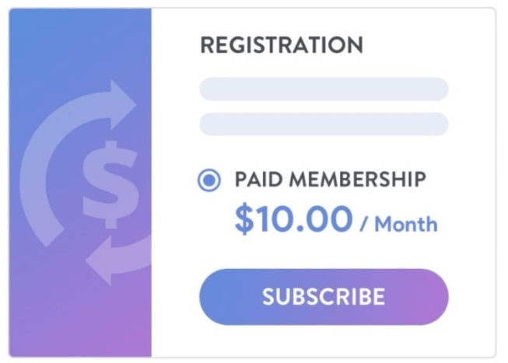Click the REGISTRATION heading
508x363 pixels.
click(x=282, y=45)
